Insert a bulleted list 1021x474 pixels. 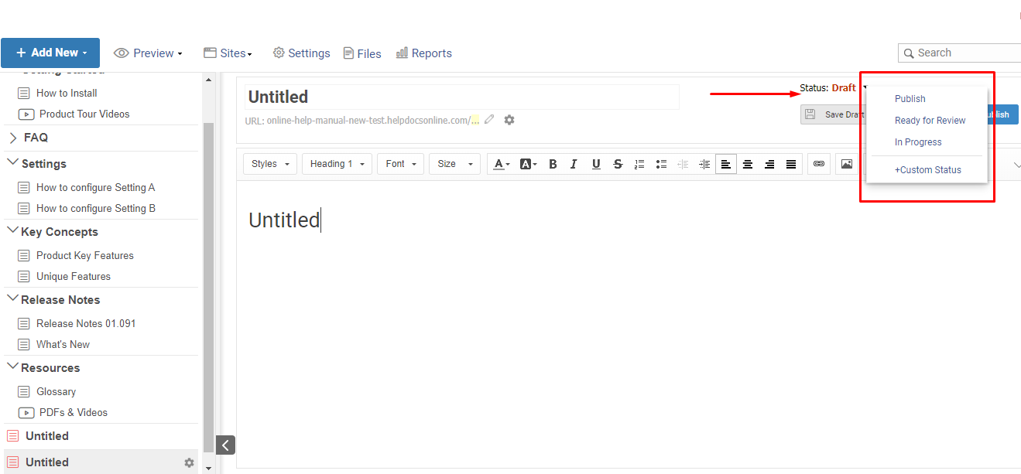(x=661, y=164)
